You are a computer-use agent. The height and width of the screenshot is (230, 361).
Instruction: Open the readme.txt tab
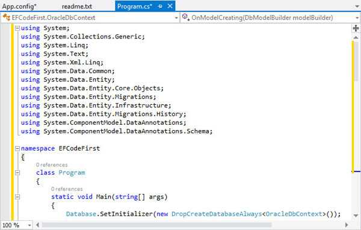[76, 6]
